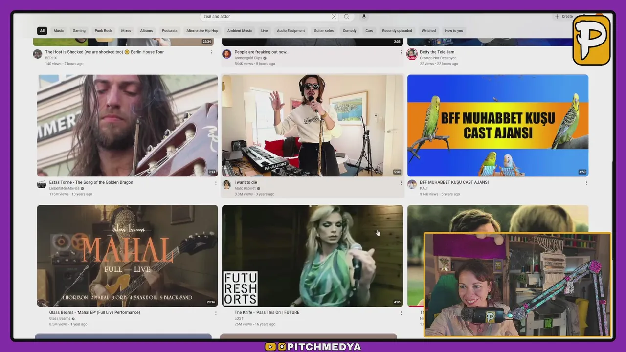Open 'BFF MUHABBET KUŞU CAST AJANSI' title link

click(454, 182)
